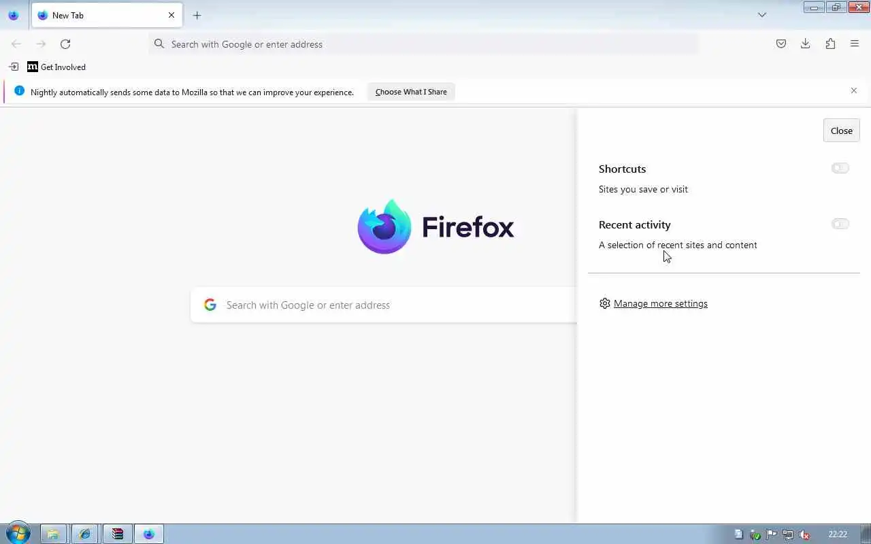This screenshot has width=871, height=544.
Task: Click the taskbar clock showing 22:22
Action: [x=838, y=534]
